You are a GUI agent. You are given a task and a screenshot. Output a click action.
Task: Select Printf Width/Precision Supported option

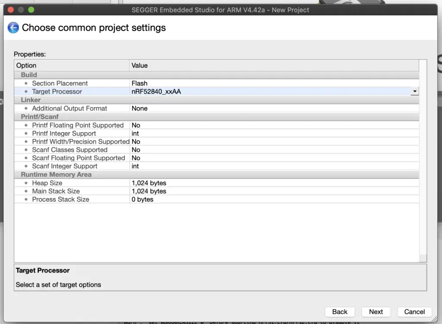pyautogui.click(x=81, y=141)
